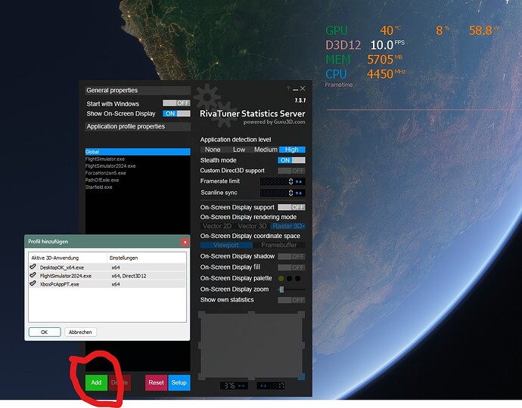Select DesktopOK_x64.exe row in dialog

pyautogui.click(x=107, y=267)
